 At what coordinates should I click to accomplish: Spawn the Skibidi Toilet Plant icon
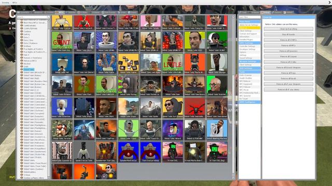84,86
